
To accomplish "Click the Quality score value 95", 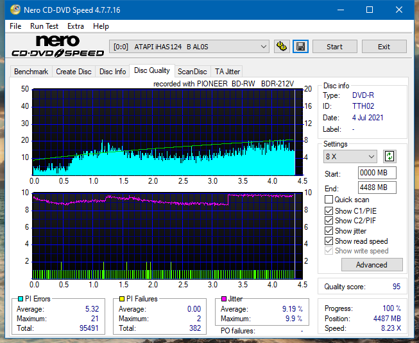I will click(397, 287).
